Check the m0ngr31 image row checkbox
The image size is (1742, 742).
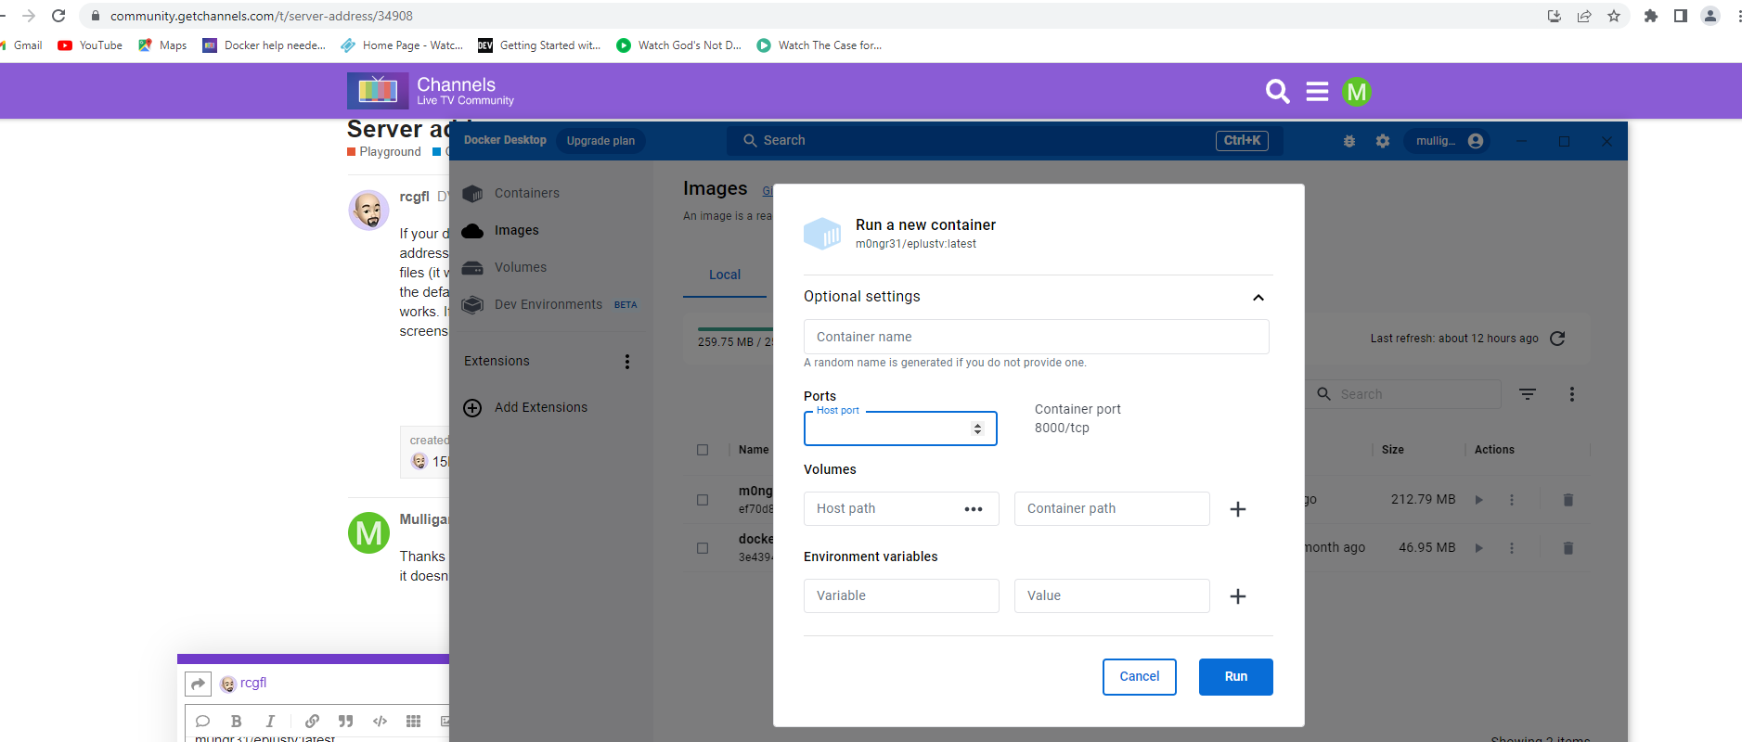703,500
